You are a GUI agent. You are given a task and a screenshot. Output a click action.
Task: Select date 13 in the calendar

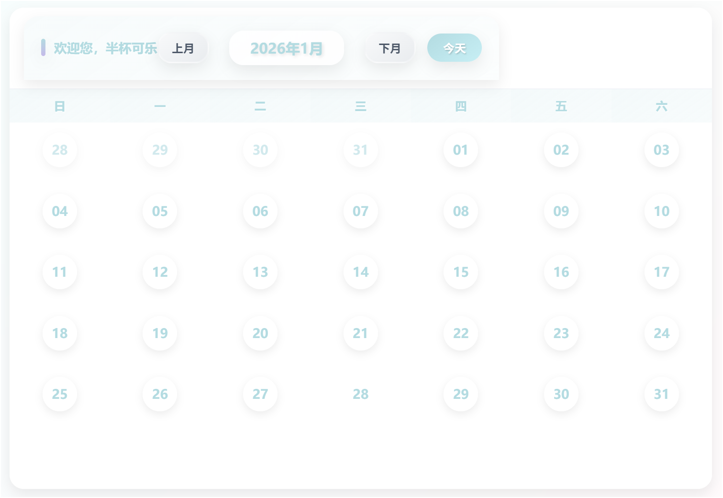pyautogui.click(x=260, y=272)
